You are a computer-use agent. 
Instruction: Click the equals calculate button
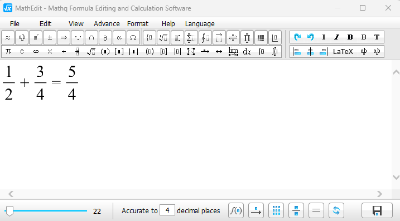click(x=316, y=210)
